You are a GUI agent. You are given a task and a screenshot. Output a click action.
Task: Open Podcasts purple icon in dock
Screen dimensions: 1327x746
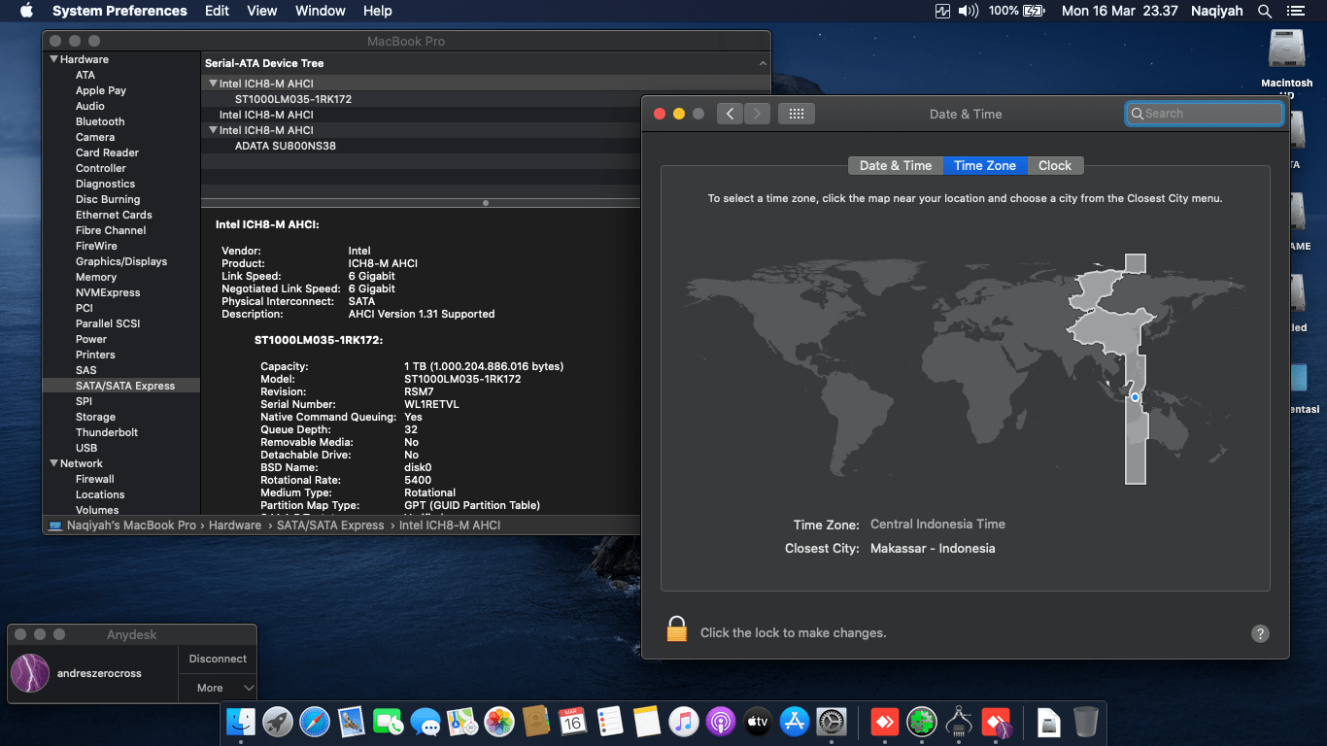721,722
